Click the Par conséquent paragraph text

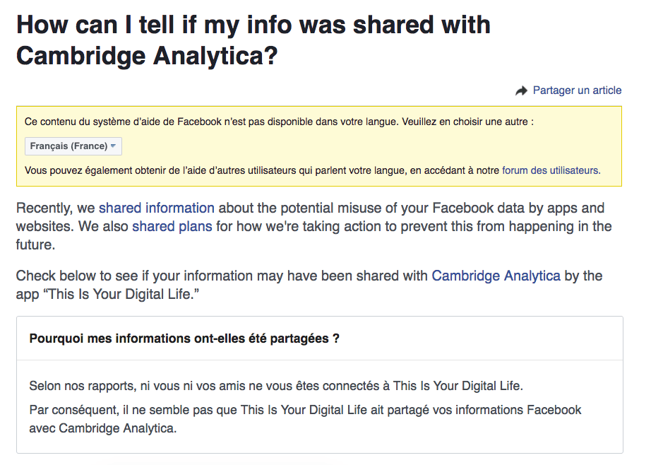(x=305, y=419)
